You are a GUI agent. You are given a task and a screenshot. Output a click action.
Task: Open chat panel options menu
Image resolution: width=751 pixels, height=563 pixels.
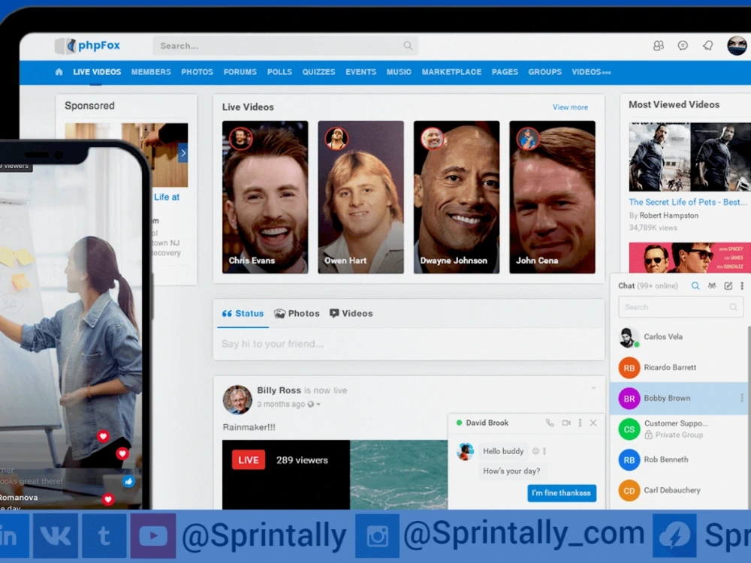(x=742, y=286)
